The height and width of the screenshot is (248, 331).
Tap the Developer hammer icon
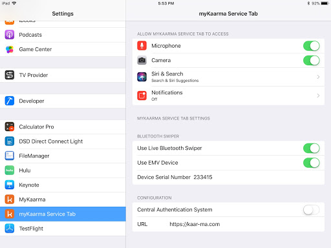[x=10, y=101]
